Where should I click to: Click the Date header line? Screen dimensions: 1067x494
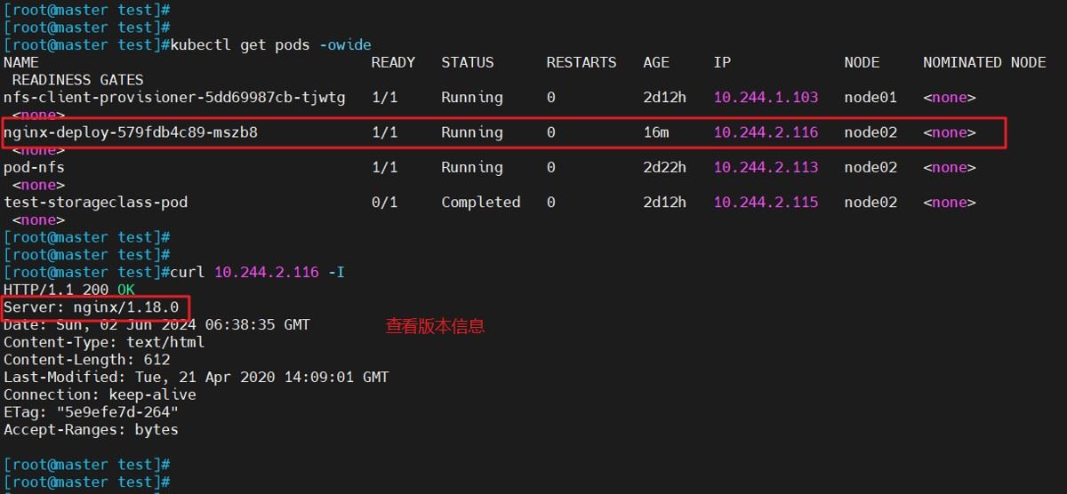coord(156,325)
